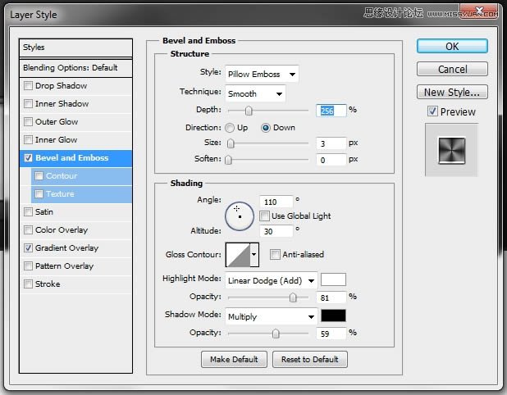The height and width of the screenshot is (395, 507).
Task: Click the Size value field
Action: (x=331, y=143)
